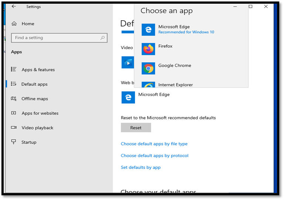This screenshot has height=200, width=284.
Task: Select the house icon beside Home
Action: pos(14,24)
